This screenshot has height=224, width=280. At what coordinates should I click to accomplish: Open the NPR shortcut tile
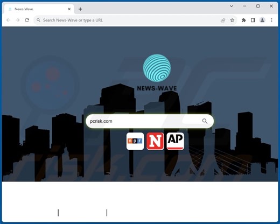[x=135, y=141]
